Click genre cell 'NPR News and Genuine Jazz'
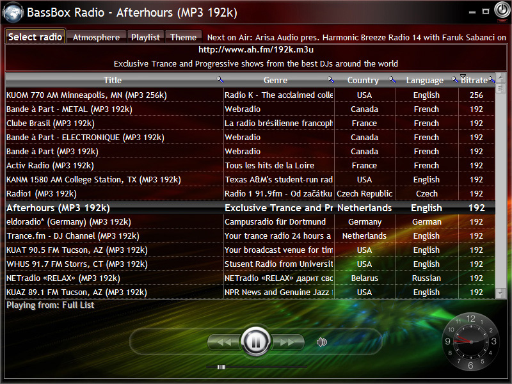Viewport: 512px width, 384px height. [x=279, y=292]
